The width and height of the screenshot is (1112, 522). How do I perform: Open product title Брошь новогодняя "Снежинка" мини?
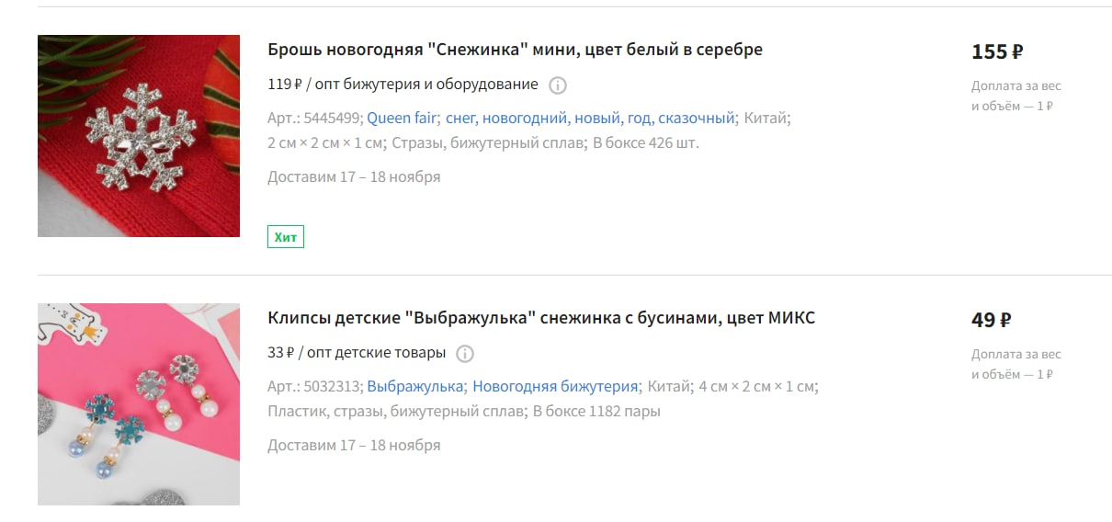pyautogui.click(x=515, y=50)
